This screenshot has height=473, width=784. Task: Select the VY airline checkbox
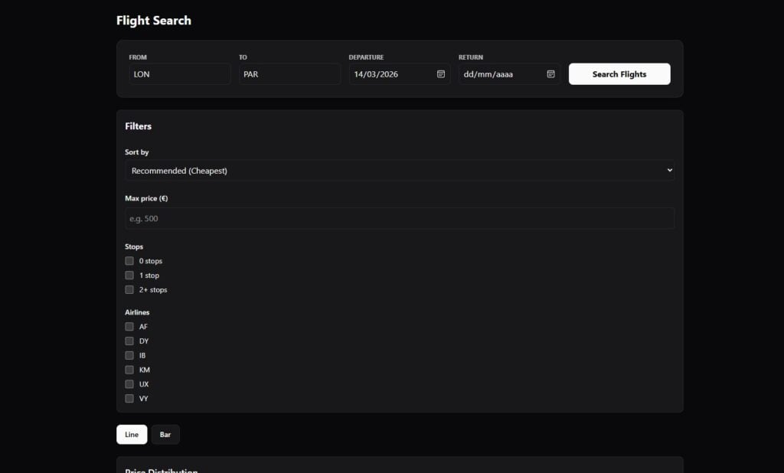(x=129, y=399)
